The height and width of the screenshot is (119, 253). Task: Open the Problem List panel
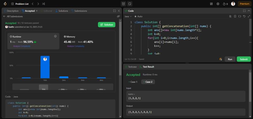(x=20, y=4)
